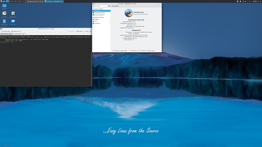
Task: Click the 'Calculate Linux' heading text
Action: [x=139, y=12]
